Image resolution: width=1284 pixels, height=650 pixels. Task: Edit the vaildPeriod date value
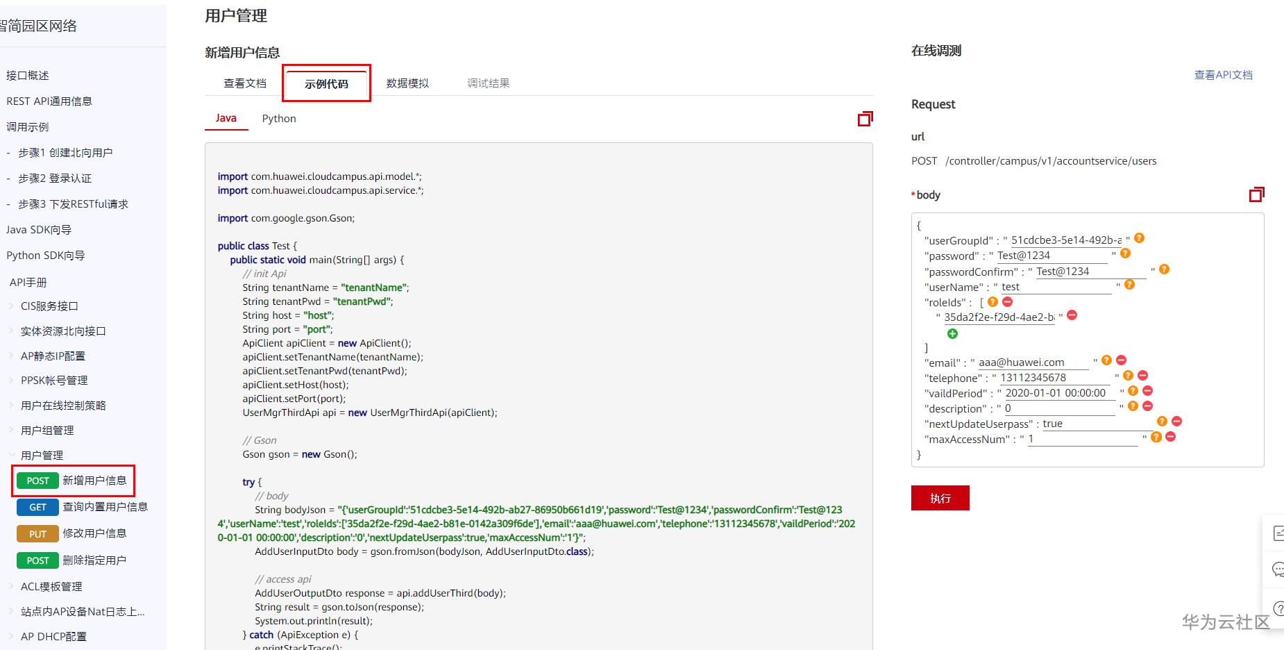(x=1060, y=393)
